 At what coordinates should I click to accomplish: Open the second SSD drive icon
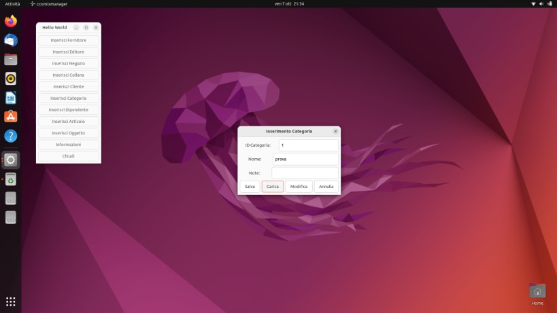click(x=11, y=218)
